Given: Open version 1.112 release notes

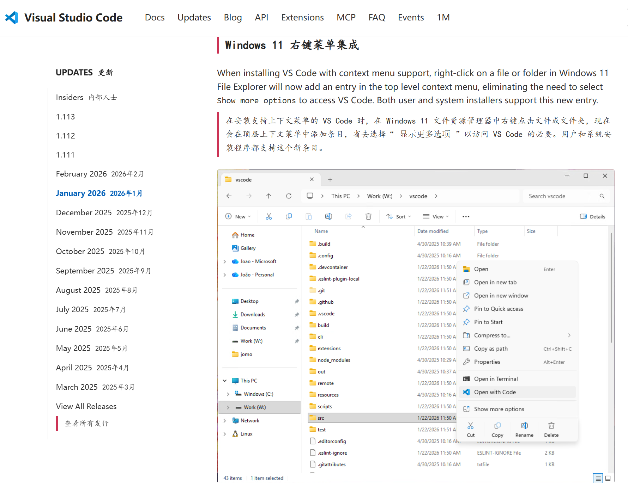Looking at the screenshot, I should (x=65, y=136).
